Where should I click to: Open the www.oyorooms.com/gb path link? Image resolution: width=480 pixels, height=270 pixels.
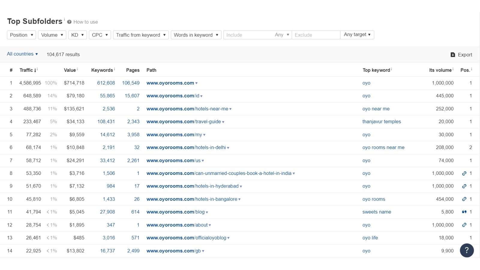174,251
